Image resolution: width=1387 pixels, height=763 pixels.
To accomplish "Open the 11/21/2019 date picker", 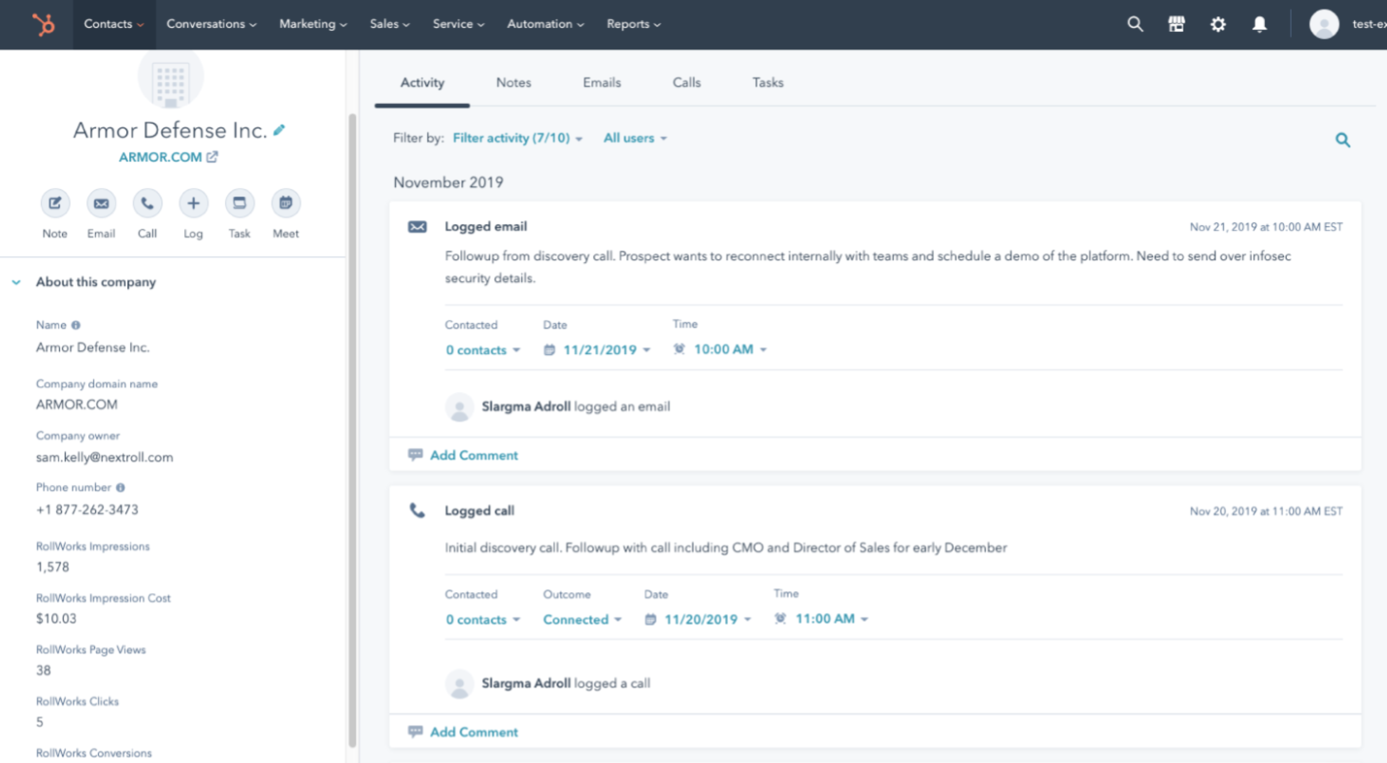I will (597, 350).
